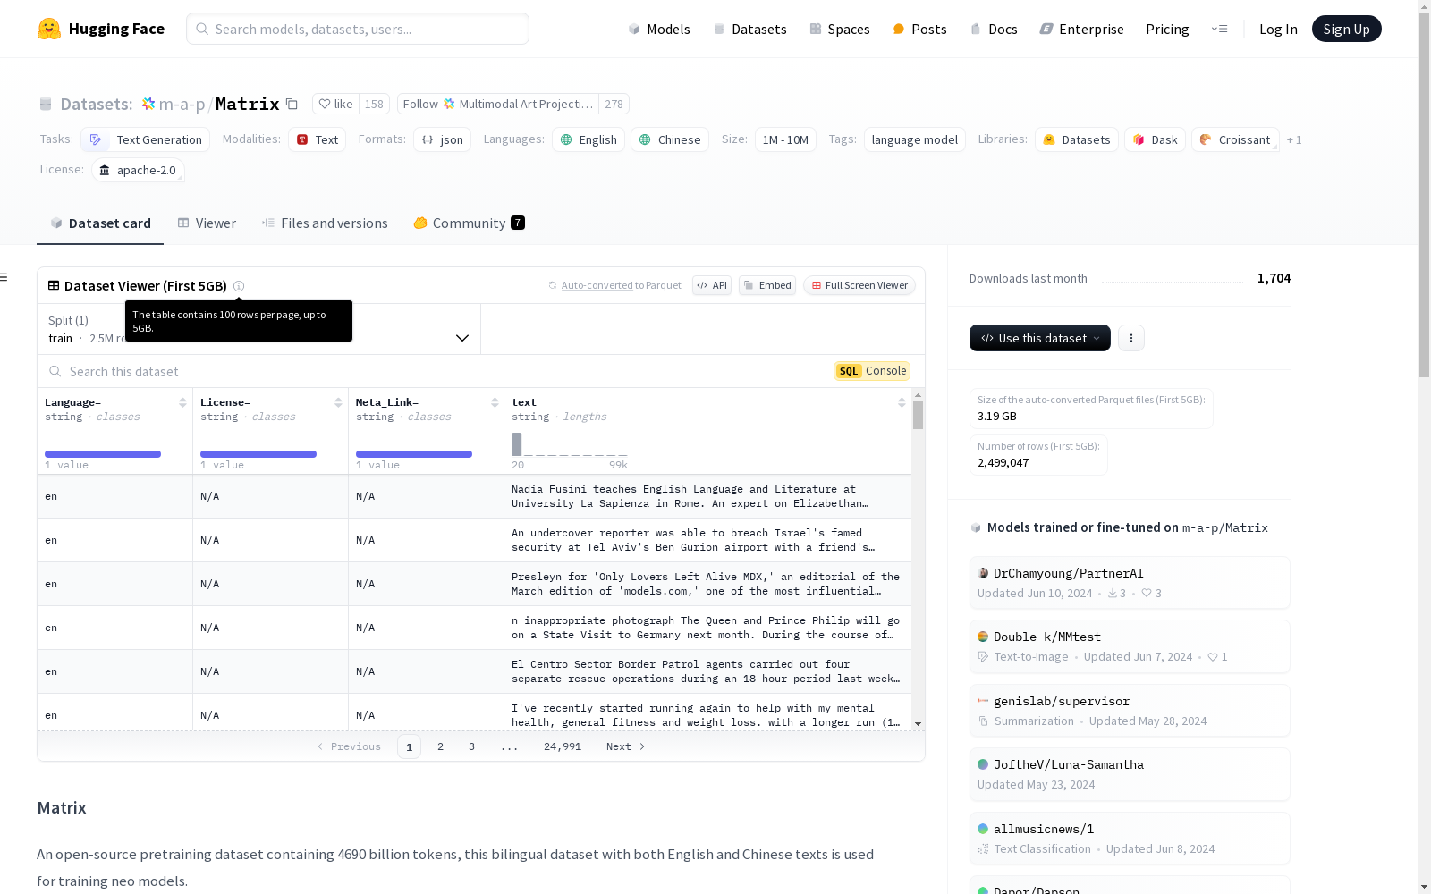The image size is (1431, 894).
Task: Click the m-a-p organization avatar icon
Action: tap(148, 104)
